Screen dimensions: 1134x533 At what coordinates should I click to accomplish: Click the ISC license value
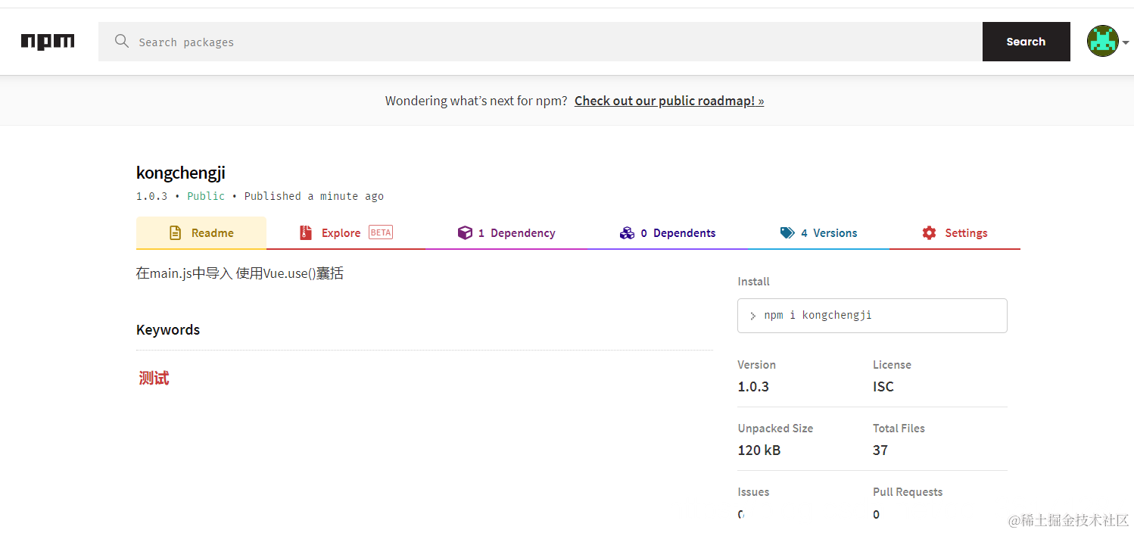[883, 387]
